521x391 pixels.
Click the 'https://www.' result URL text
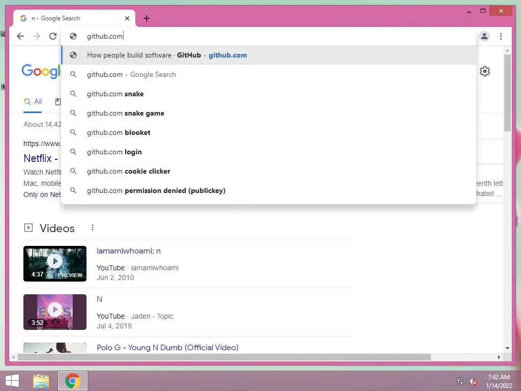coord(42,144)
